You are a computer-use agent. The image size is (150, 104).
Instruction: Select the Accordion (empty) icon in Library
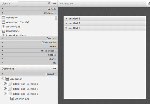pos(3,22)
